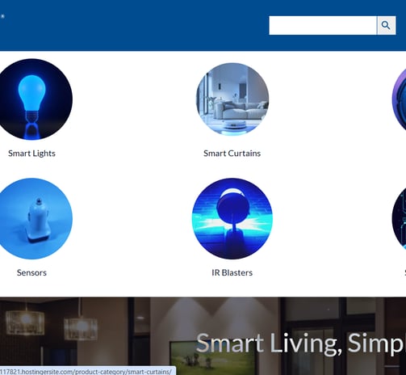The width and height of the screenshot is (406, 375).
Task: Open the Smart Curtains living room image
Action: [x=232, y=99]
